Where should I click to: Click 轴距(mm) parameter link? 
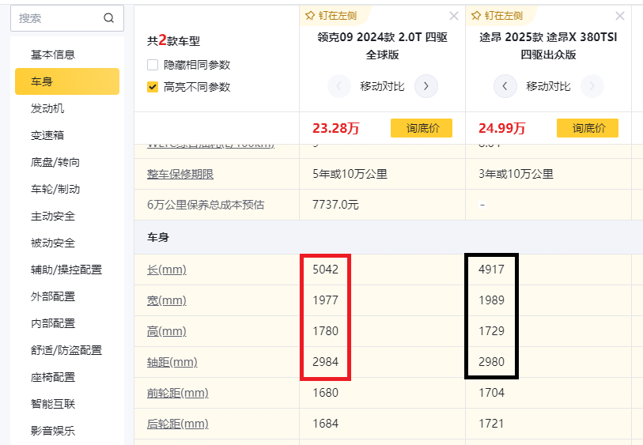tap(172, 362)
